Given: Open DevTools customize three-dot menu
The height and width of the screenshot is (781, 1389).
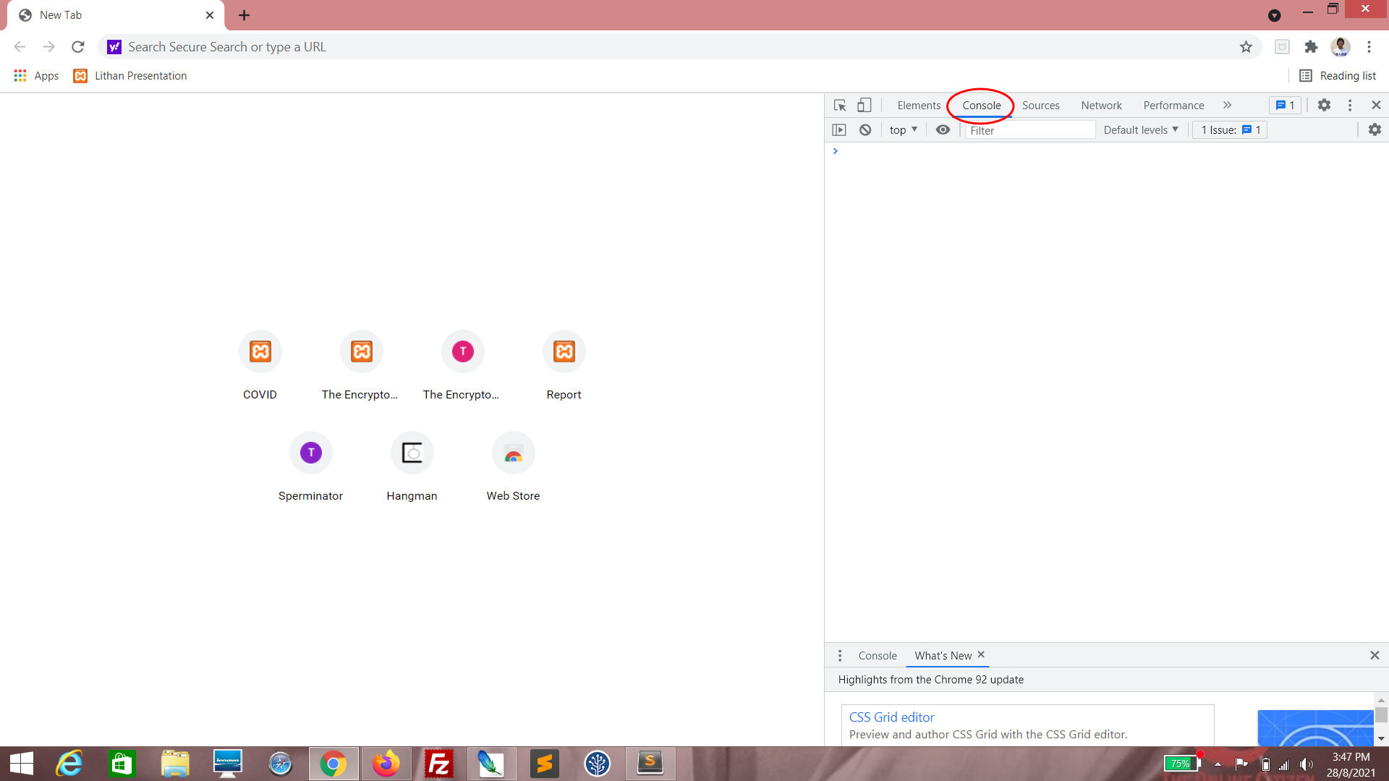Looking at the screenshot, I should [x=1350, y=105].
